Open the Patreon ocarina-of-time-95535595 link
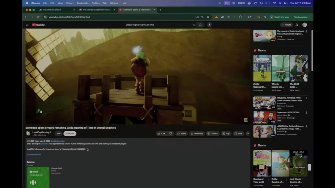335x188 pixels. pyautogui.click(x=72, y=149)
